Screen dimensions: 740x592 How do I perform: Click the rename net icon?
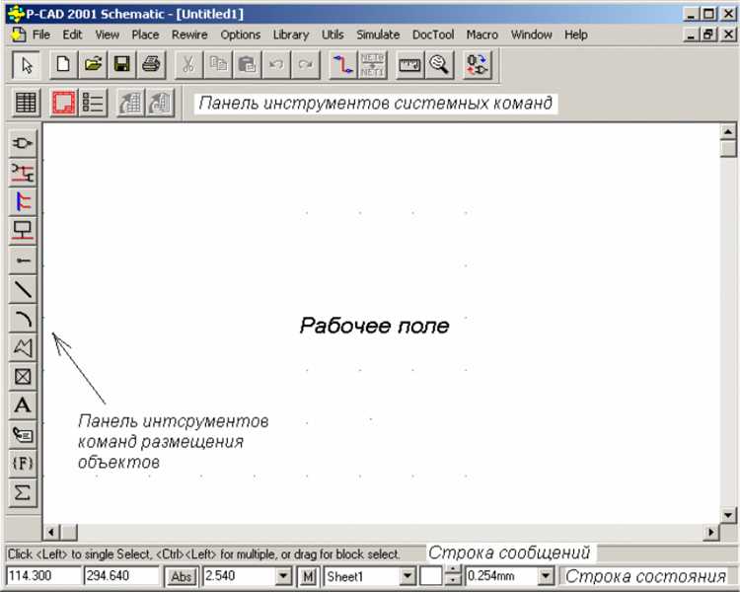(x=372, y=65)
